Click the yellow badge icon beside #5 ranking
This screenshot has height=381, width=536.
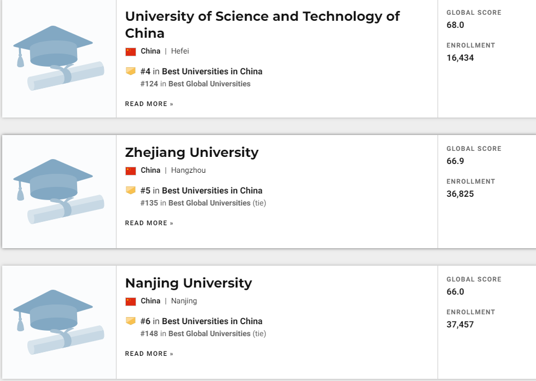point(131,190)
